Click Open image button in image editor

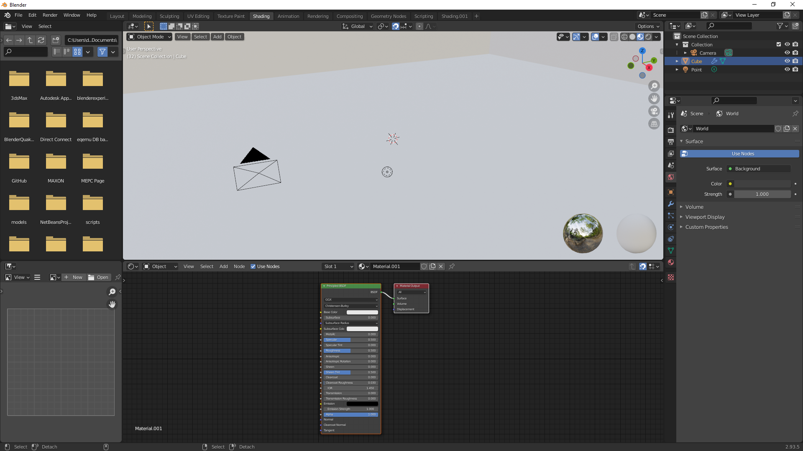point(99,277)
